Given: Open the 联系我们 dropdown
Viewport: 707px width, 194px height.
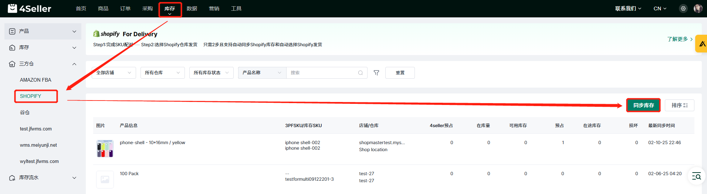Looking at the screenshot, I should (628, 8).
